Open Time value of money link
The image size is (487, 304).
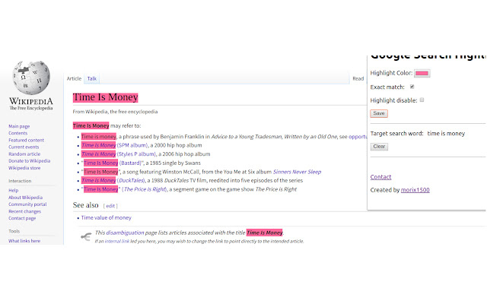point(107,218)
